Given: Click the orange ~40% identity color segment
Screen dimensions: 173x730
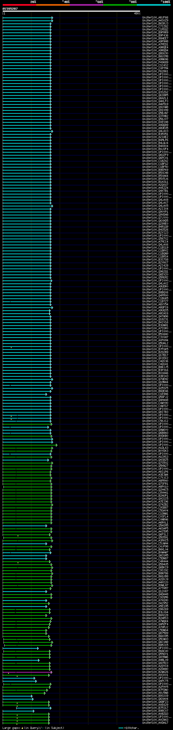Looking at the screenshot, I should coord(53,5).
